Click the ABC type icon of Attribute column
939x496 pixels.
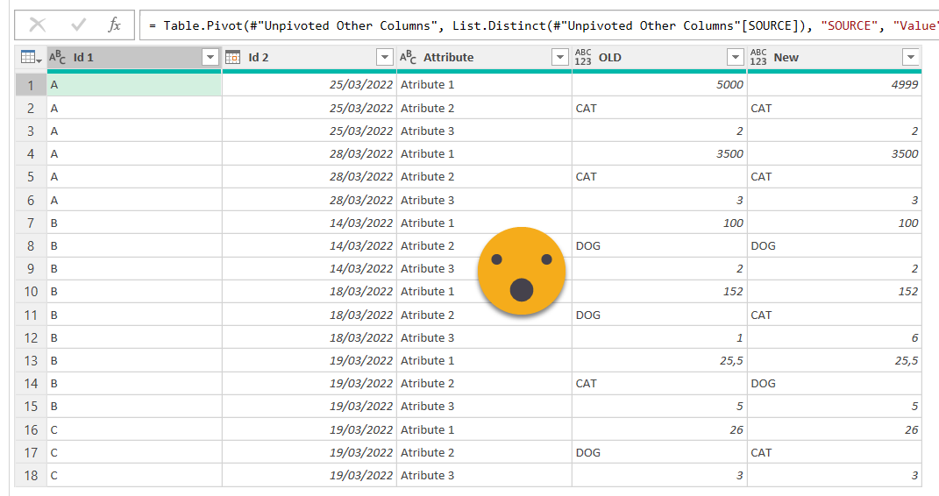click(409, 58)
